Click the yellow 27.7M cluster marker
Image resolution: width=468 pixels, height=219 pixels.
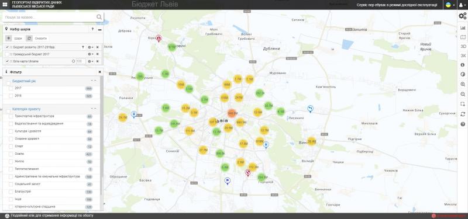coord(203,150)
